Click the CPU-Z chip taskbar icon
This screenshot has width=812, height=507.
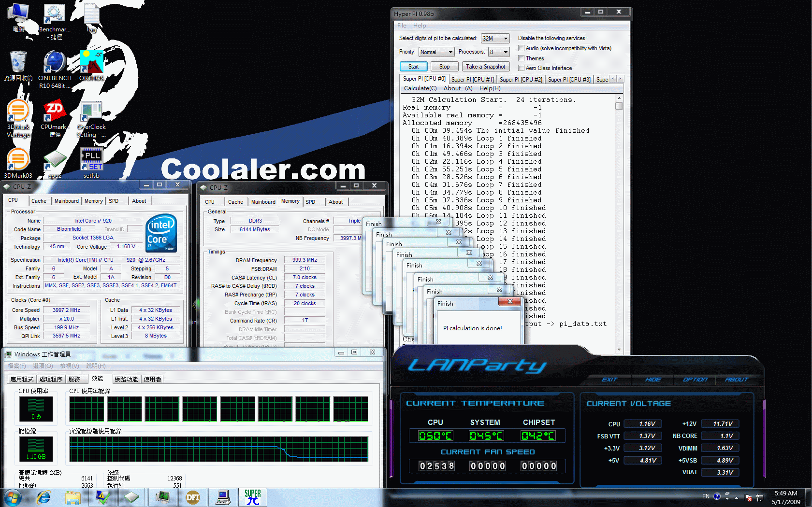(x=131, y=497)
